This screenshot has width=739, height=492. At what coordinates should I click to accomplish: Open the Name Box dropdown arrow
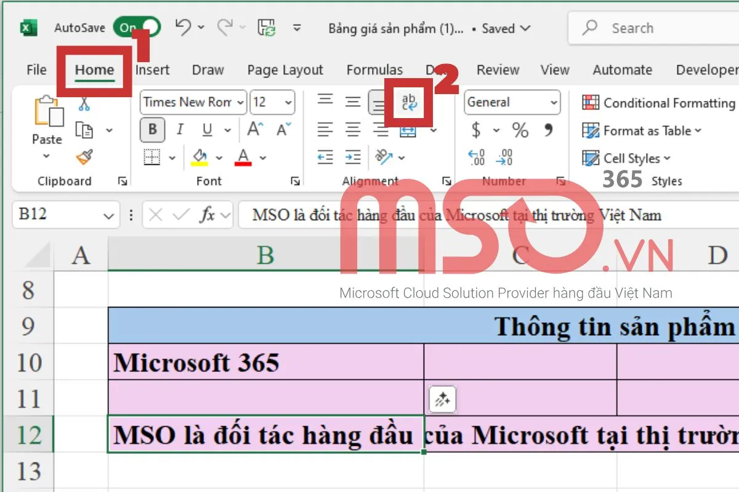[x=109, y=215]
